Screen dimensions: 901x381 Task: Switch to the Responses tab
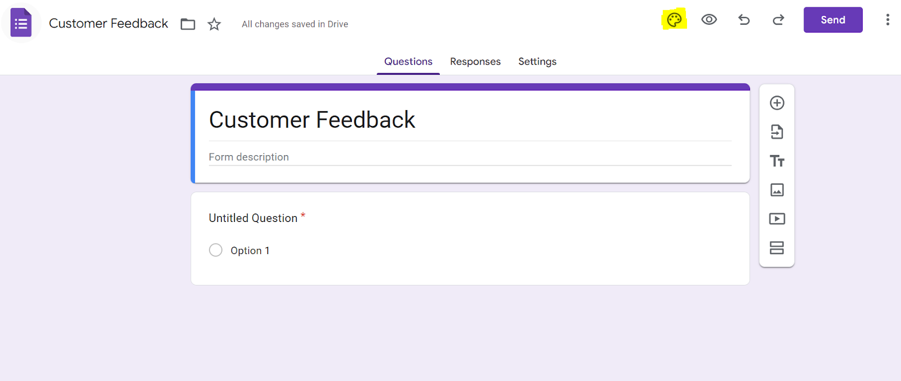click(475, 61)
